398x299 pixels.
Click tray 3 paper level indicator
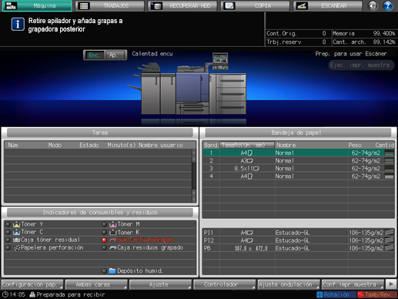point(389,169)
